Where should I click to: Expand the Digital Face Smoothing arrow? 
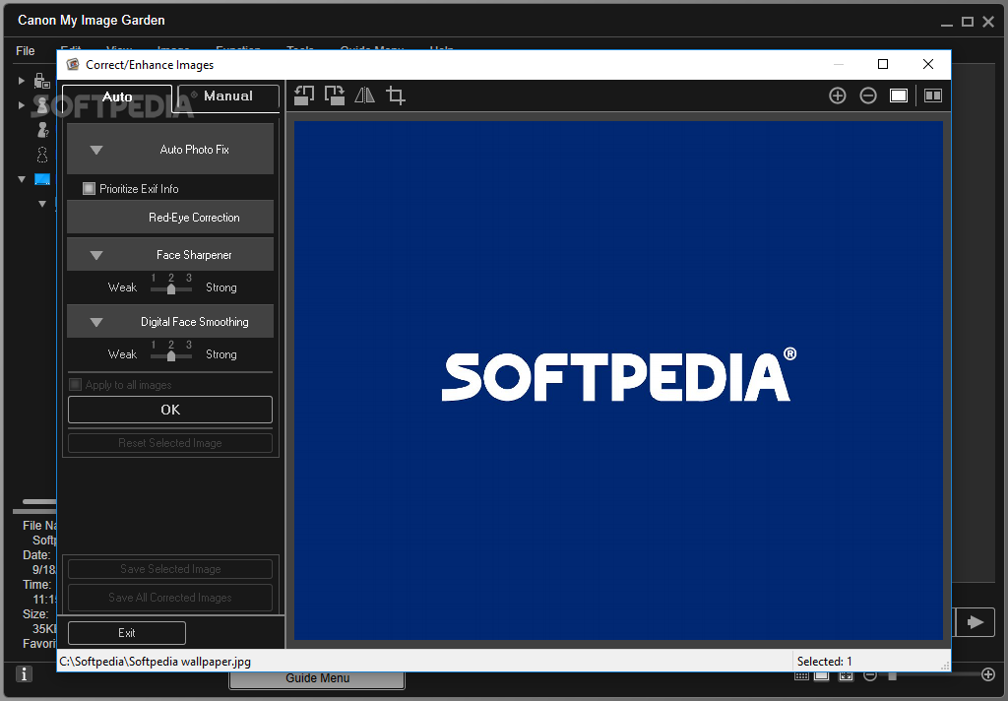[x=96, y=322]
